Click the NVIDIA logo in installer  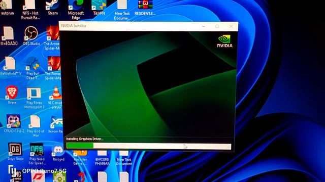pos(224,41)
